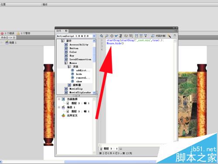
Task: Click the Auto format icon
Action: tap(121, 36)
